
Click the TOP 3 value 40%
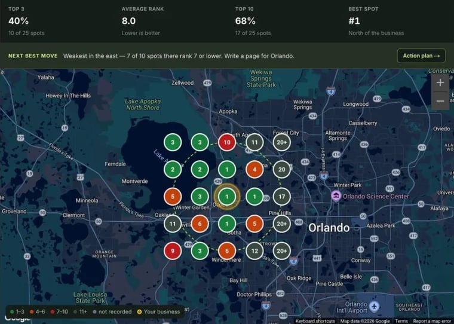(x=19, y=21)
